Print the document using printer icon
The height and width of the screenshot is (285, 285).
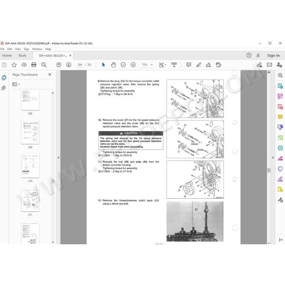tap(34, 65)
